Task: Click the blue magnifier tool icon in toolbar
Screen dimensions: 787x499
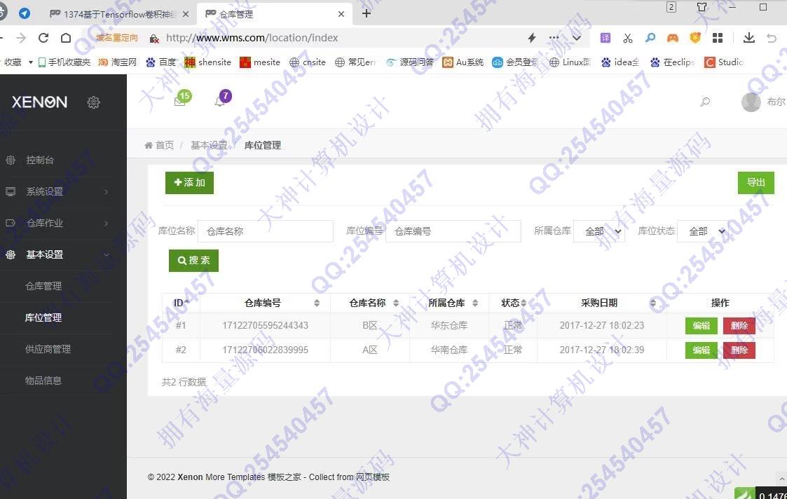Action: [650, 38]
